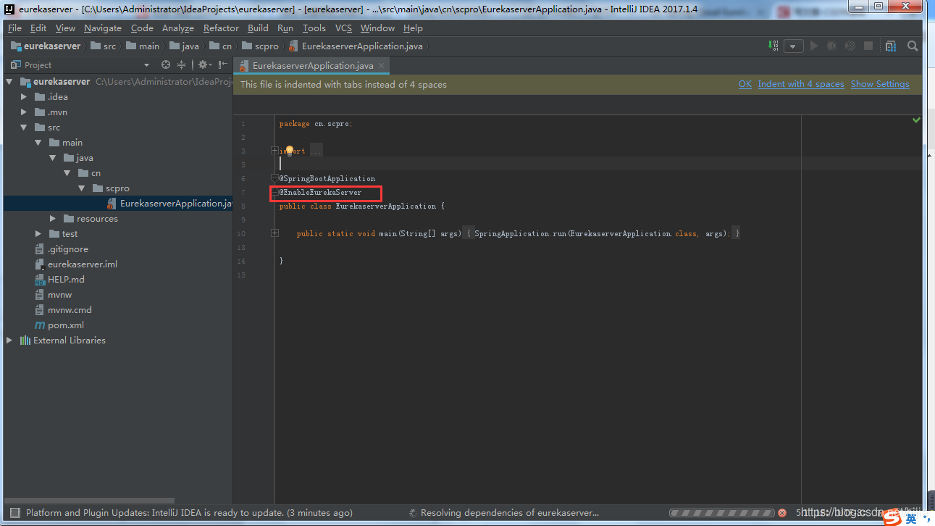Open the Project Structure icon
This screenshot has width=935, height=526.
click(891, 46)
